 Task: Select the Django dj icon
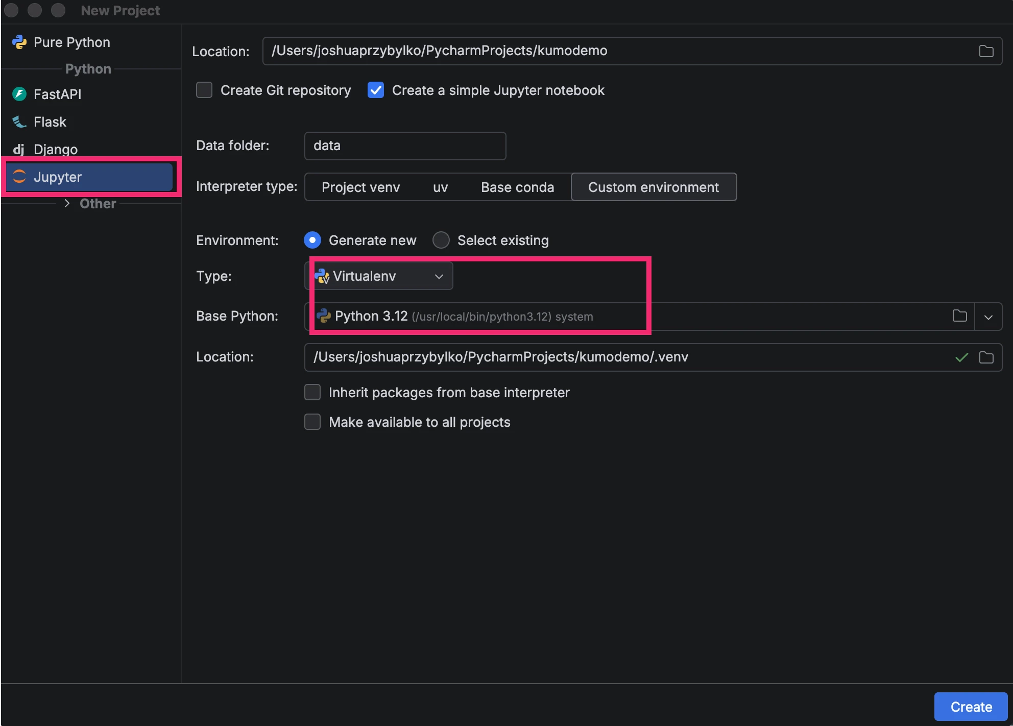click(x=18, y=149)
